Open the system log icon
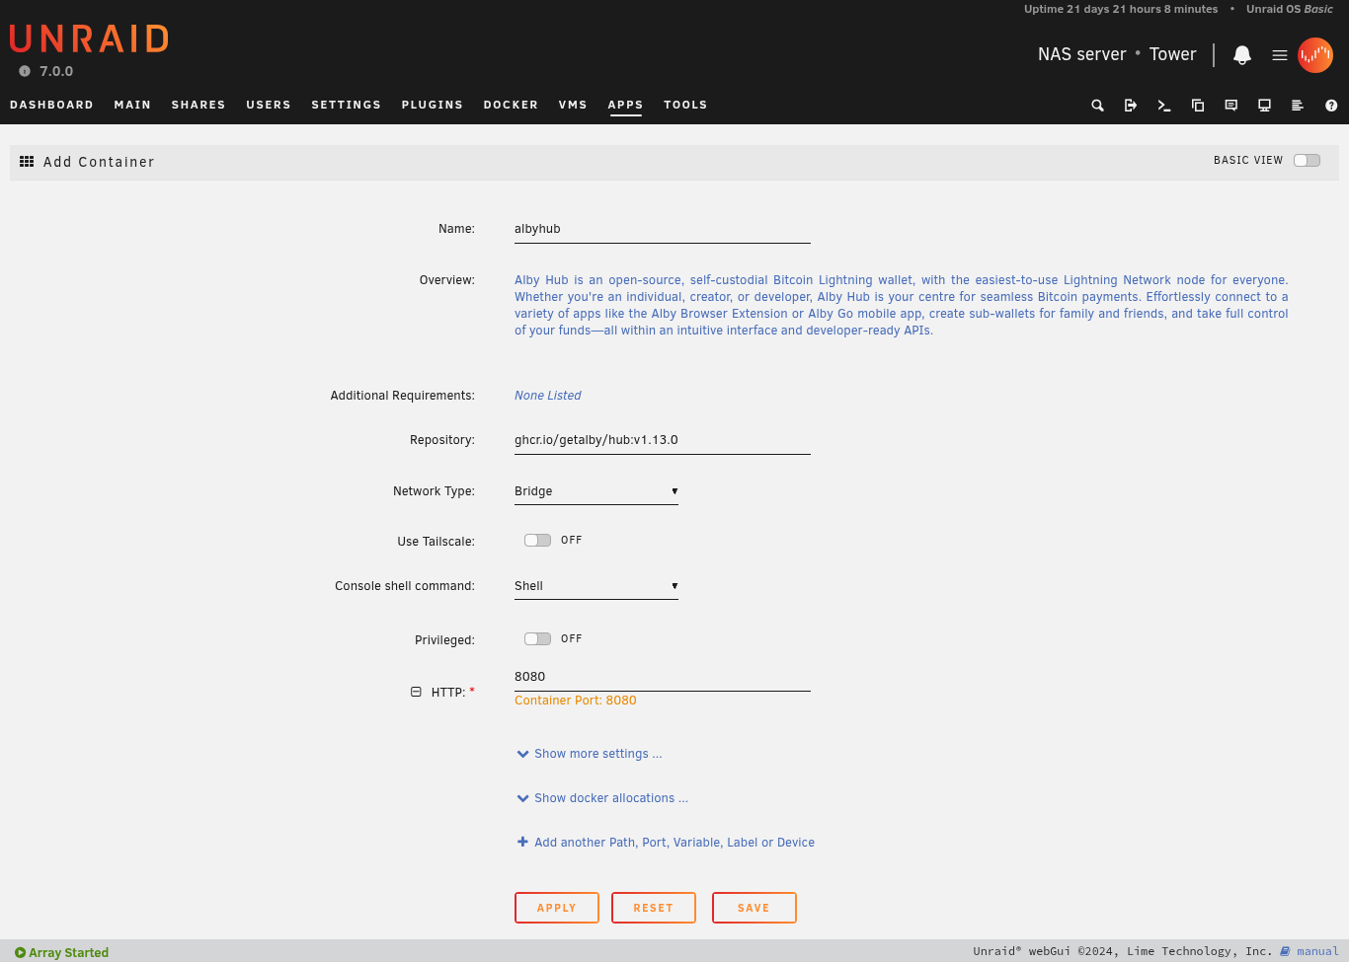Image resolution: width=1349 pixels, height=962 pixels. (1298, 106)
